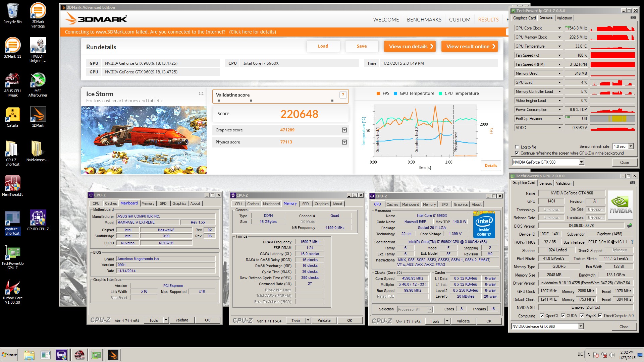644x362 pixels.
Task: Click the Start button
Action: pyautogui.click(x=9, y=355)
